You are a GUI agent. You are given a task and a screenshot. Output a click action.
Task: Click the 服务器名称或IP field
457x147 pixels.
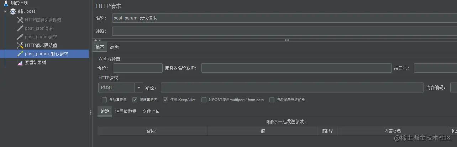(296, 68)
